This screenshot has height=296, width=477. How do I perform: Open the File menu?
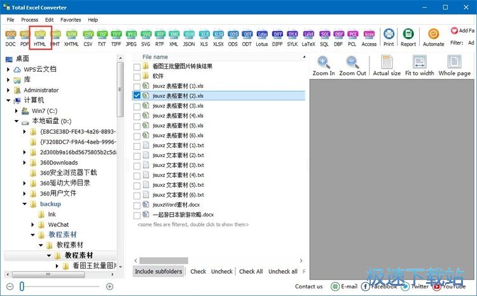click(10, 20)
